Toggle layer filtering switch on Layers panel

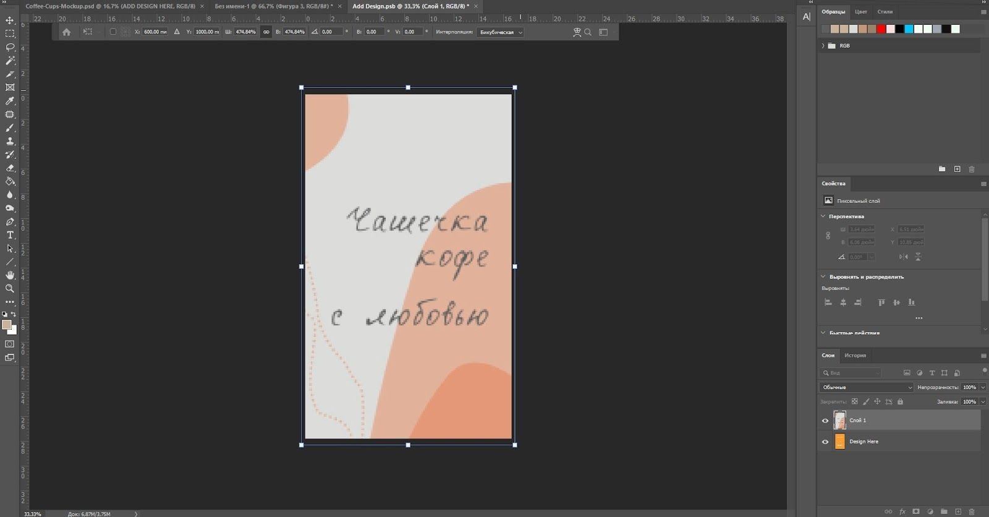pos(984,371)
